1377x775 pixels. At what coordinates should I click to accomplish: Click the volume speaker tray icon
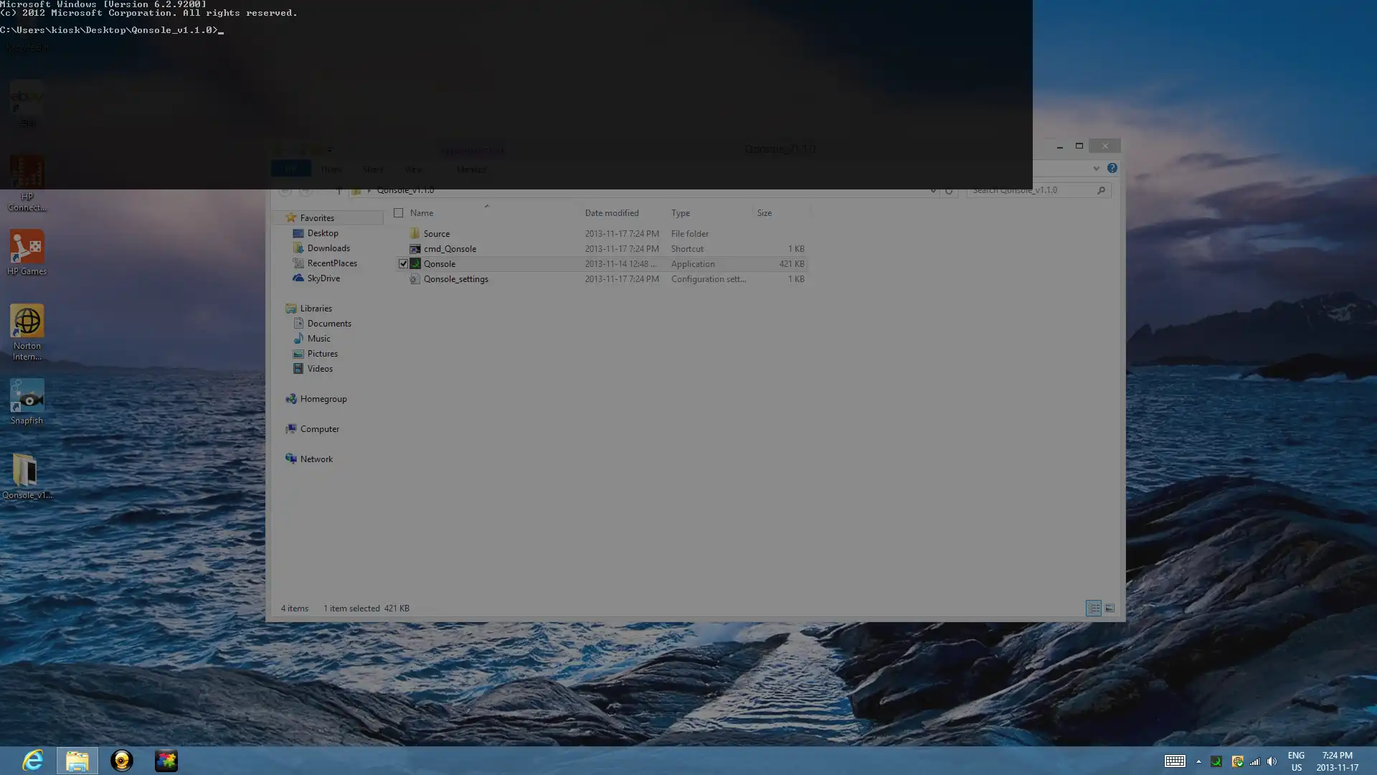(x=1272, y=761)
